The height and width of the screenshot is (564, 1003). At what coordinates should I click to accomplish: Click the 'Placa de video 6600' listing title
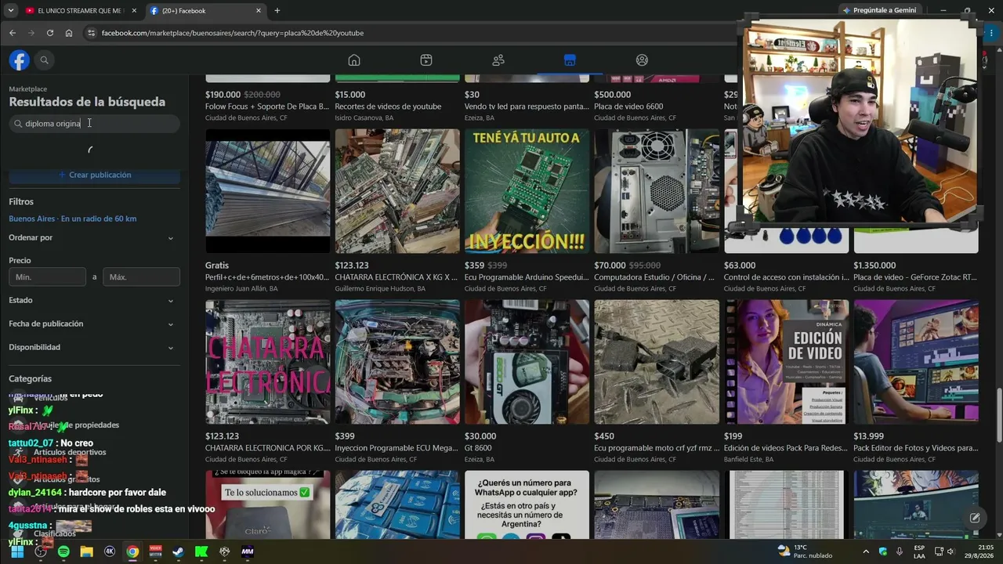(x=628, y=107)
